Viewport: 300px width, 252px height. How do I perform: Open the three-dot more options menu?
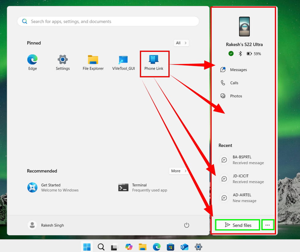coord(267,225)
